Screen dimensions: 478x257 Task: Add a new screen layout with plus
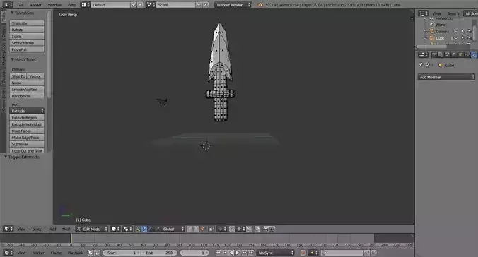point(134,5)
